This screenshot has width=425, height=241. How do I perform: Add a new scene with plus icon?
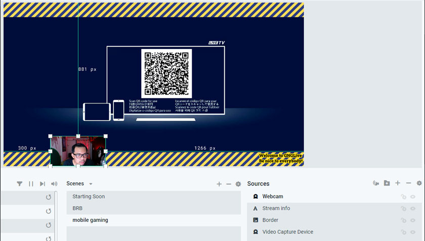[x=219, y=184]
